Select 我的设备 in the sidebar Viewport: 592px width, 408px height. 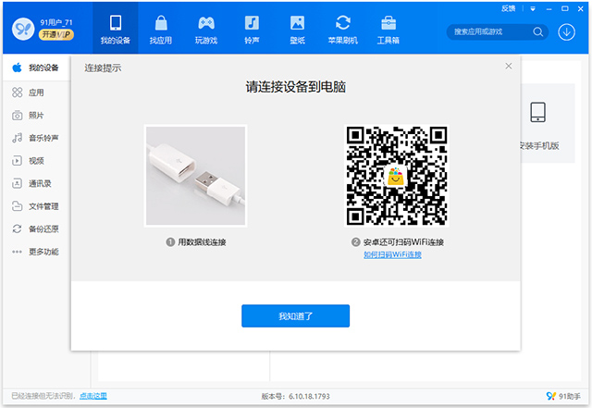point(37,68)
